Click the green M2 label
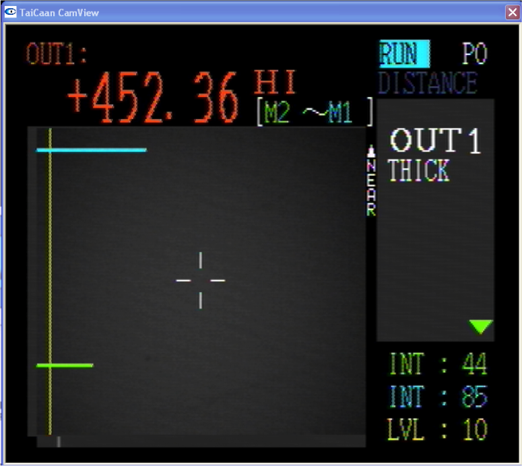The width and height of the screenshot is (522, 466). 276,113
